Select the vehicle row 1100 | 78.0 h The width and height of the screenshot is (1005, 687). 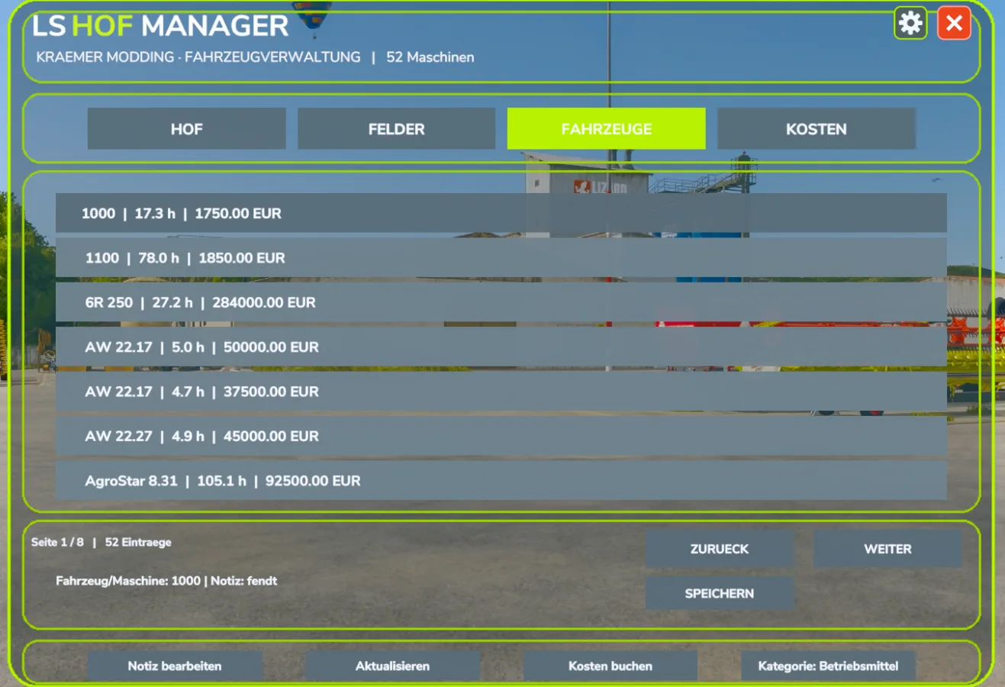(501, 258)
